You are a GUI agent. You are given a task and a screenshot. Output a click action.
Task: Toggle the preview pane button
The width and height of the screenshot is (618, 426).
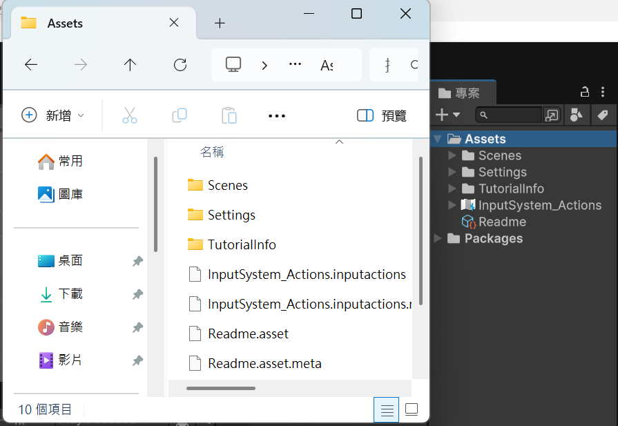coord(381,115)
